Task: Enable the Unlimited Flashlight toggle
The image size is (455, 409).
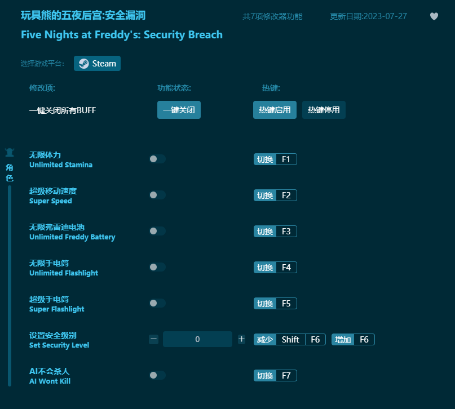Action: tap(157, 267)
